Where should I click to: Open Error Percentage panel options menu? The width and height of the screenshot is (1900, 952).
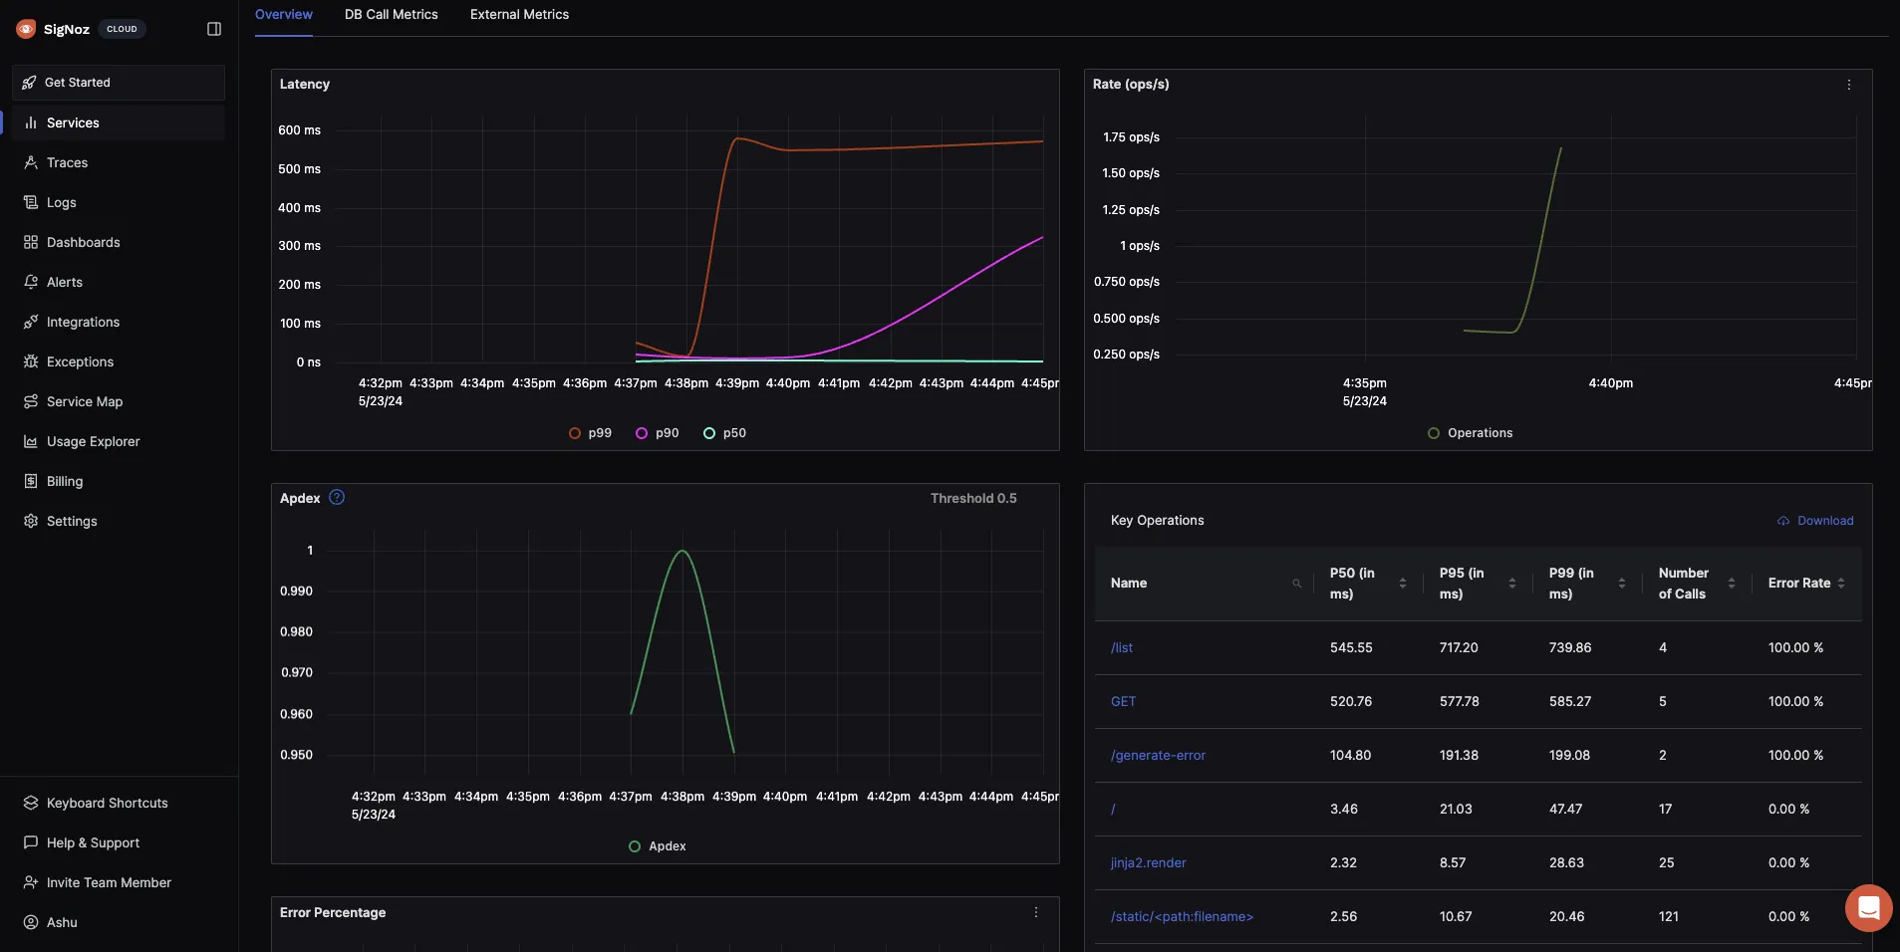click(x=1035, y=912)
